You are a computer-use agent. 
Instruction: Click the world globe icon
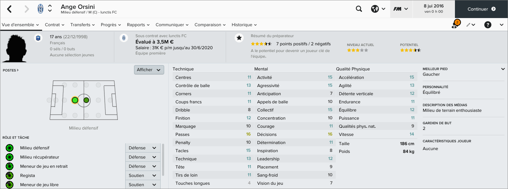click(375, 9)
